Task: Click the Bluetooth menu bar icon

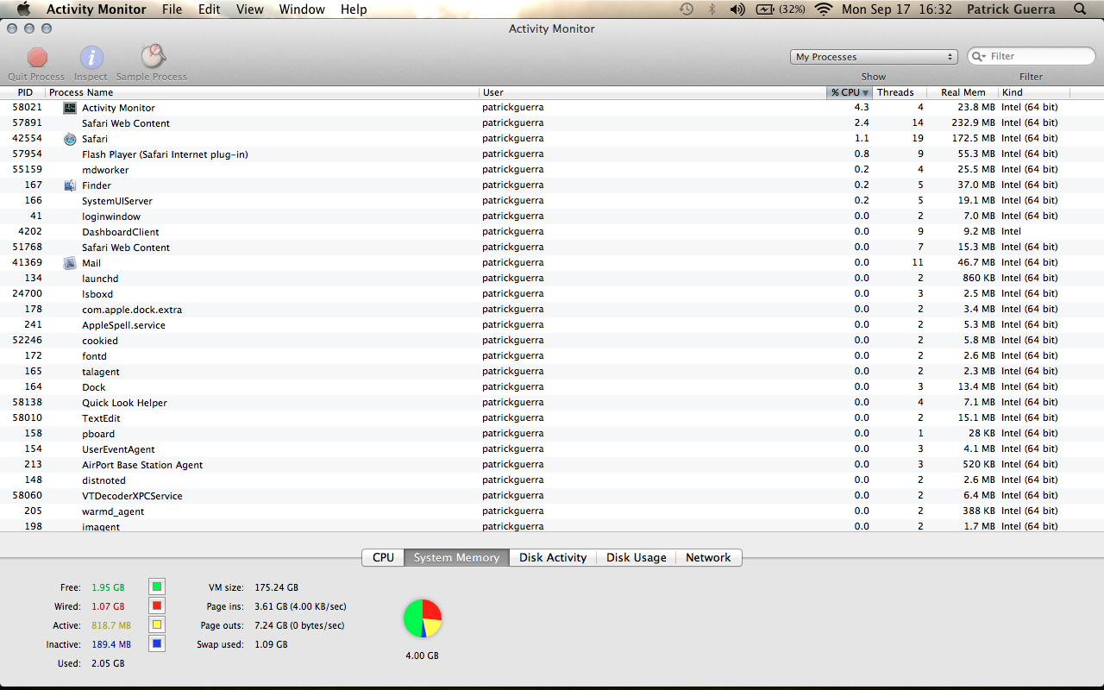Action: [x=712, y=9]
